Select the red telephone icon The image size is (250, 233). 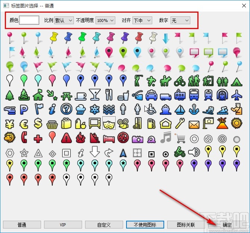point(24,137)
